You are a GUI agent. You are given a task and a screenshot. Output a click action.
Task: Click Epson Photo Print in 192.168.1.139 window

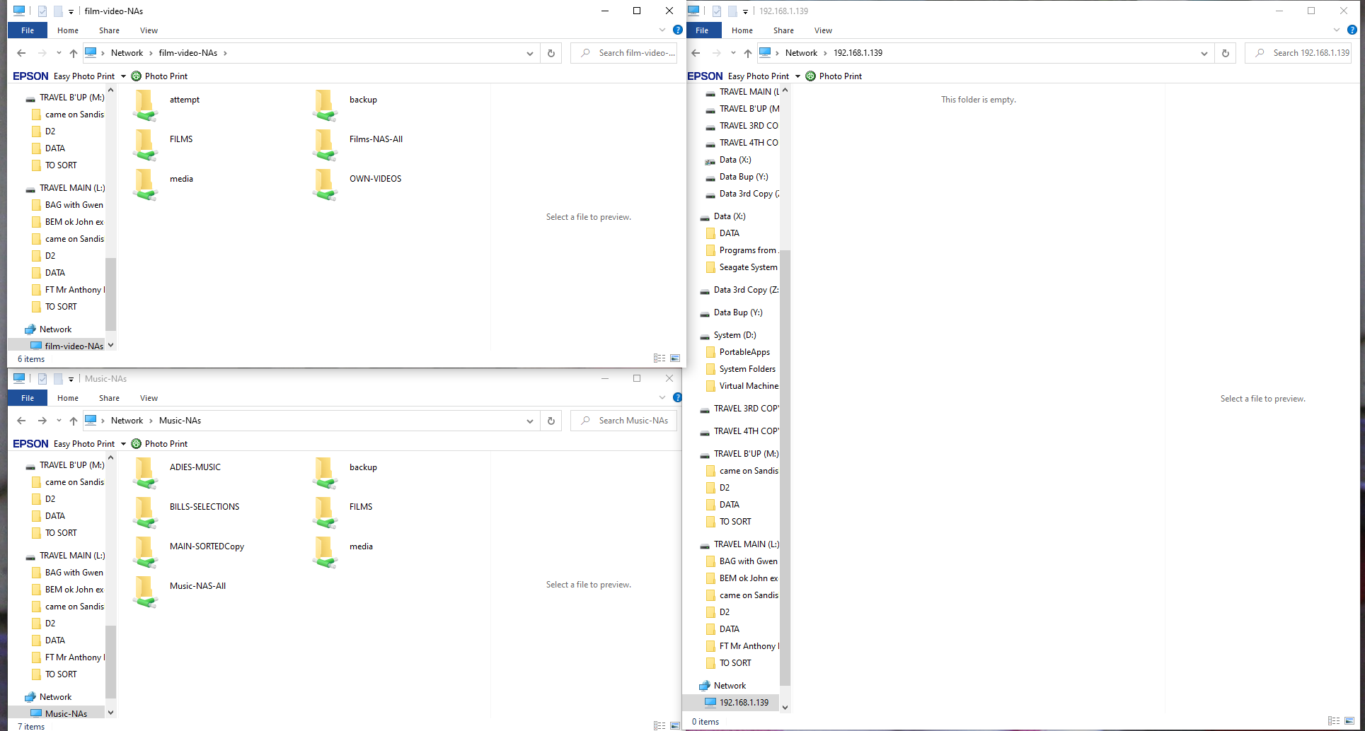tap(834, 76)
